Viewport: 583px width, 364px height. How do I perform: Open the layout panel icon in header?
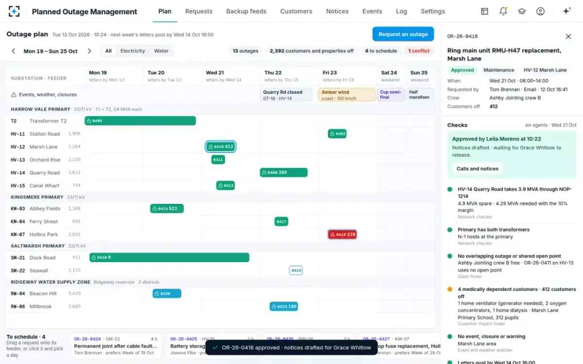[484, 11]
